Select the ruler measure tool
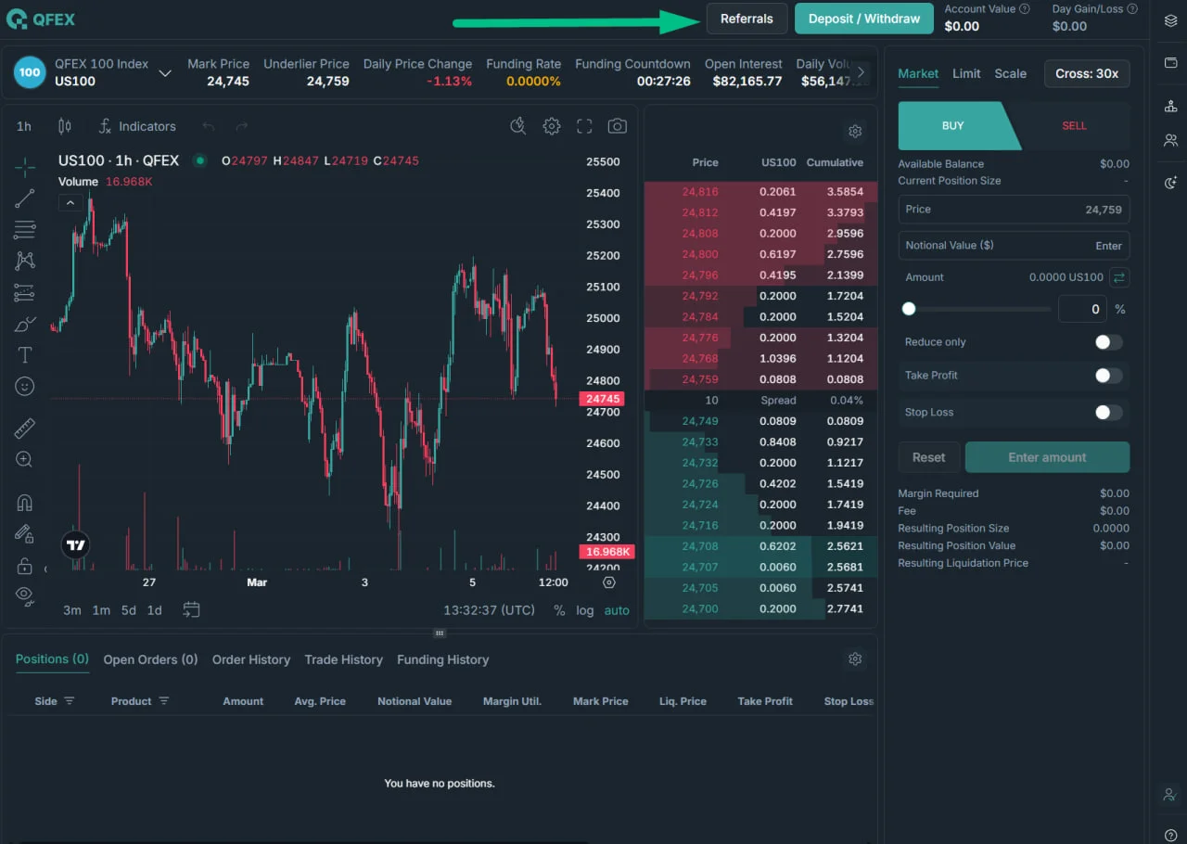 25,428
